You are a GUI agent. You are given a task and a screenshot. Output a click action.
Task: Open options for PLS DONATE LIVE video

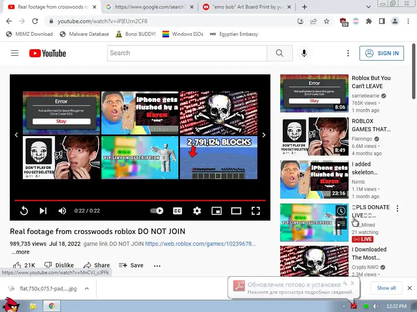(397, 208)
